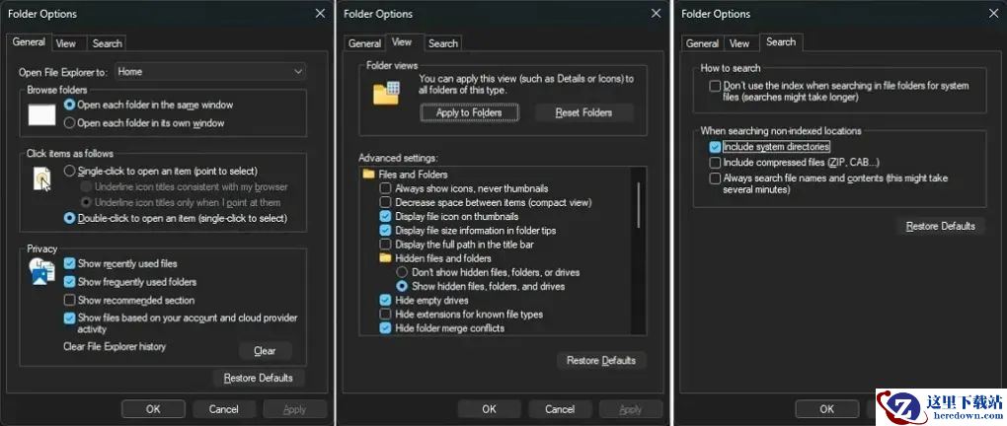
Task: Switch to View tab in the Privacy settings dialog
Action: click(x=66, y=43)
